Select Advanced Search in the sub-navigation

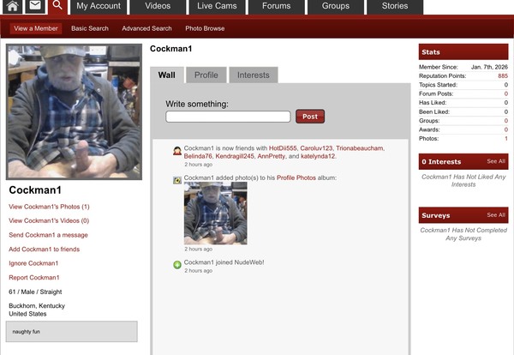[146, 28]
